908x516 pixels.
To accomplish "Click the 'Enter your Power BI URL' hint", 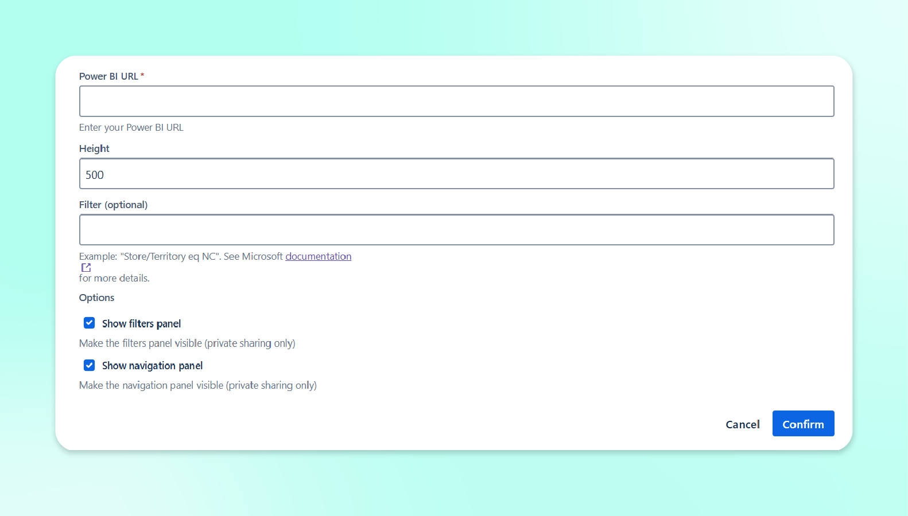I will click(131, 127).
